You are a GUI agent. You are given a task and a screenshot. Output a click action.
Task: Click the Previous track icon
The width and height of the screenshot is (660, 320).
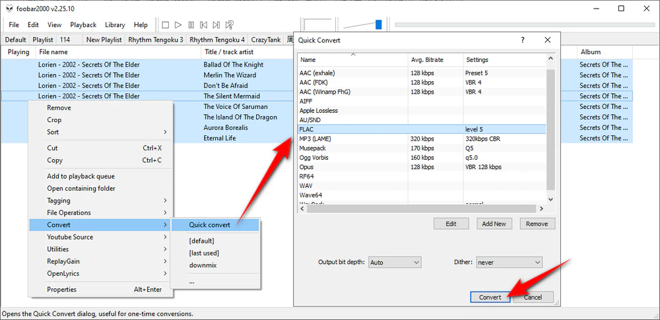pyautogui.click(x=204, y=25)
